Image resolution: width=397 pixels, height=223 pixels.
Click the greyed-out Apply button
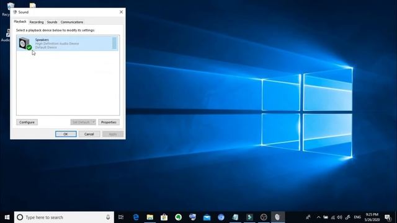[113, 134]
